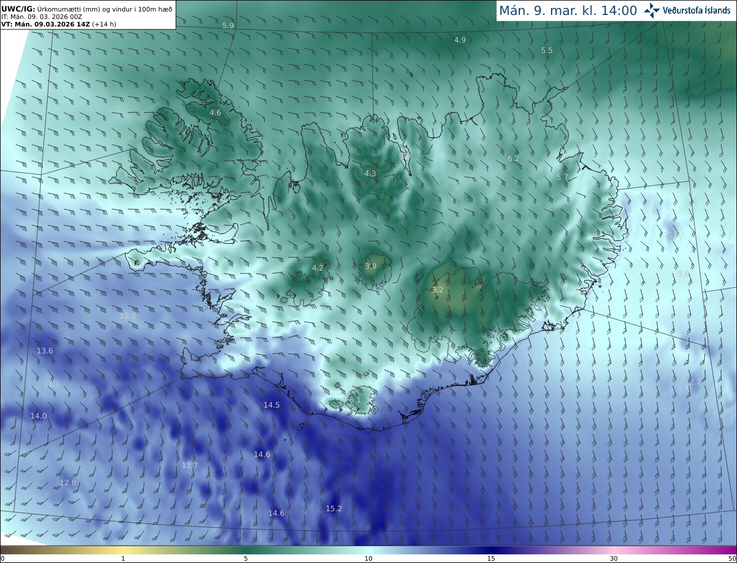Click the 12.8 value in the lower left
The width and height of the screenshot is (737, 563).
[x=68, y=482]
